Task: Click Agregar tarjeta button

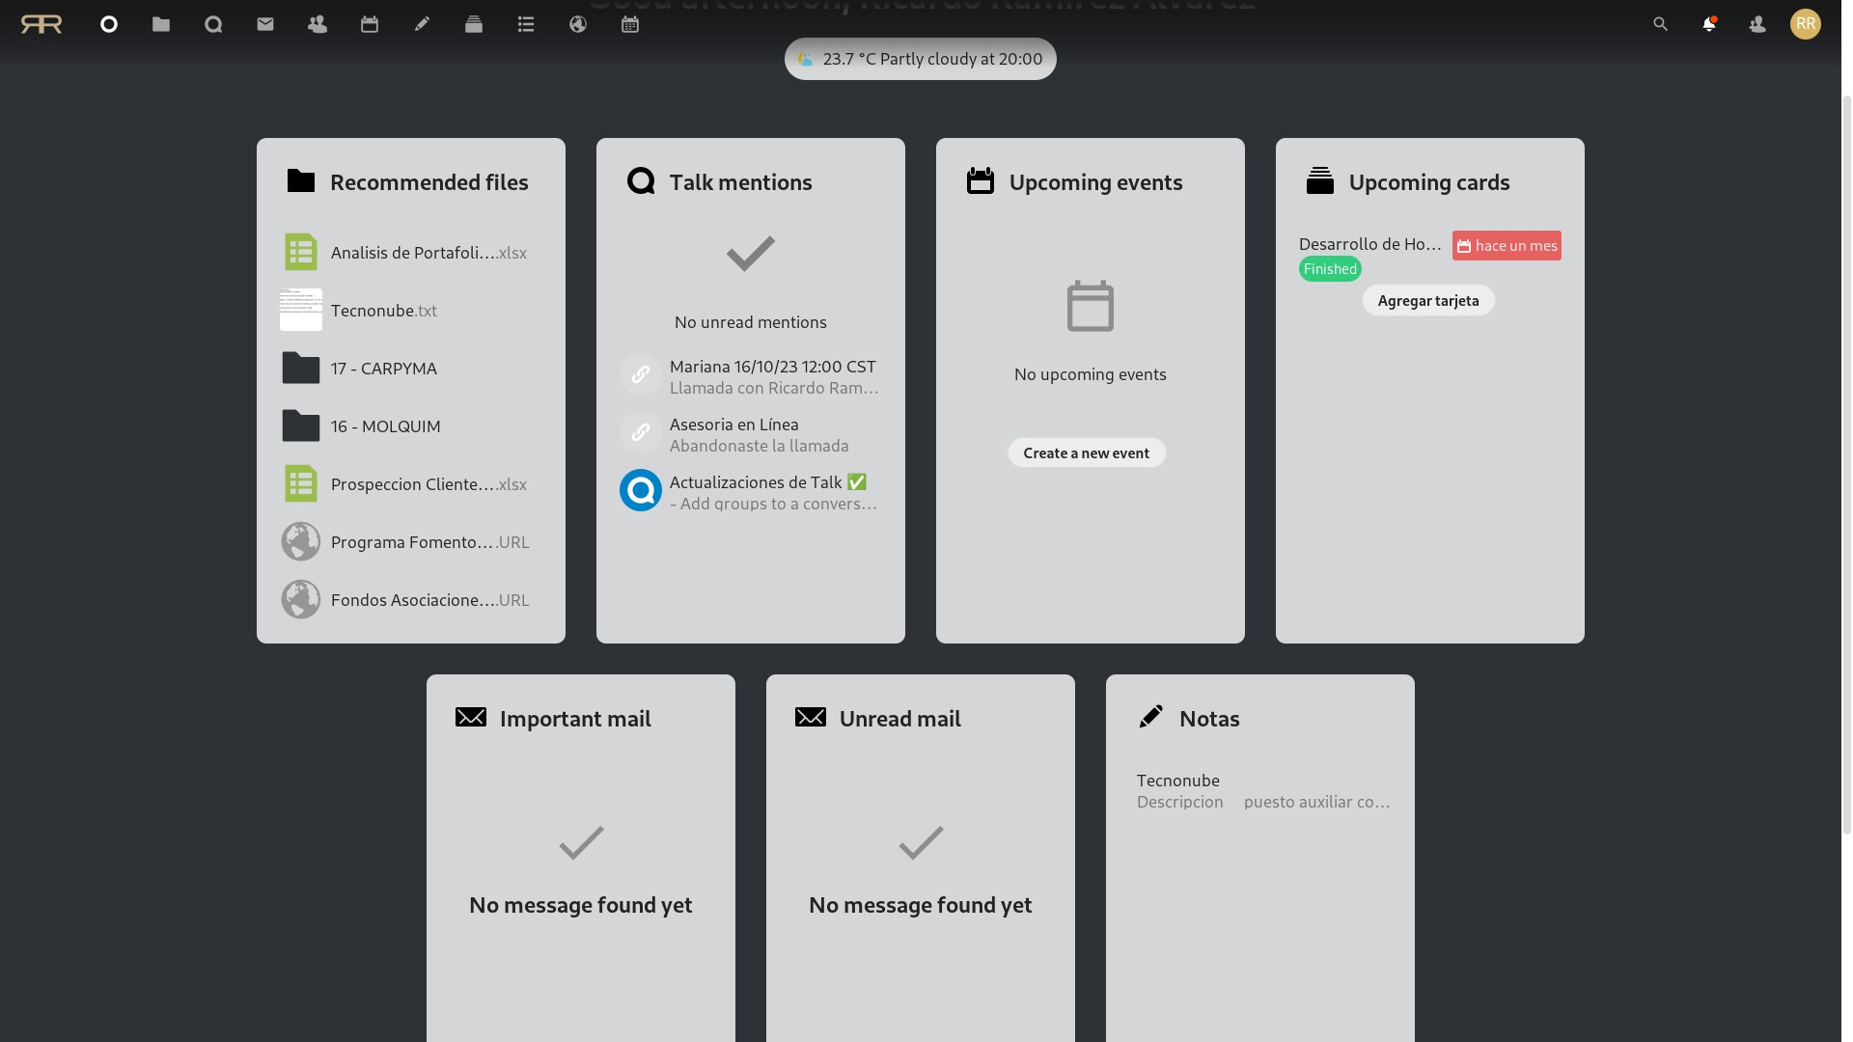Action: click(1427, 301)
